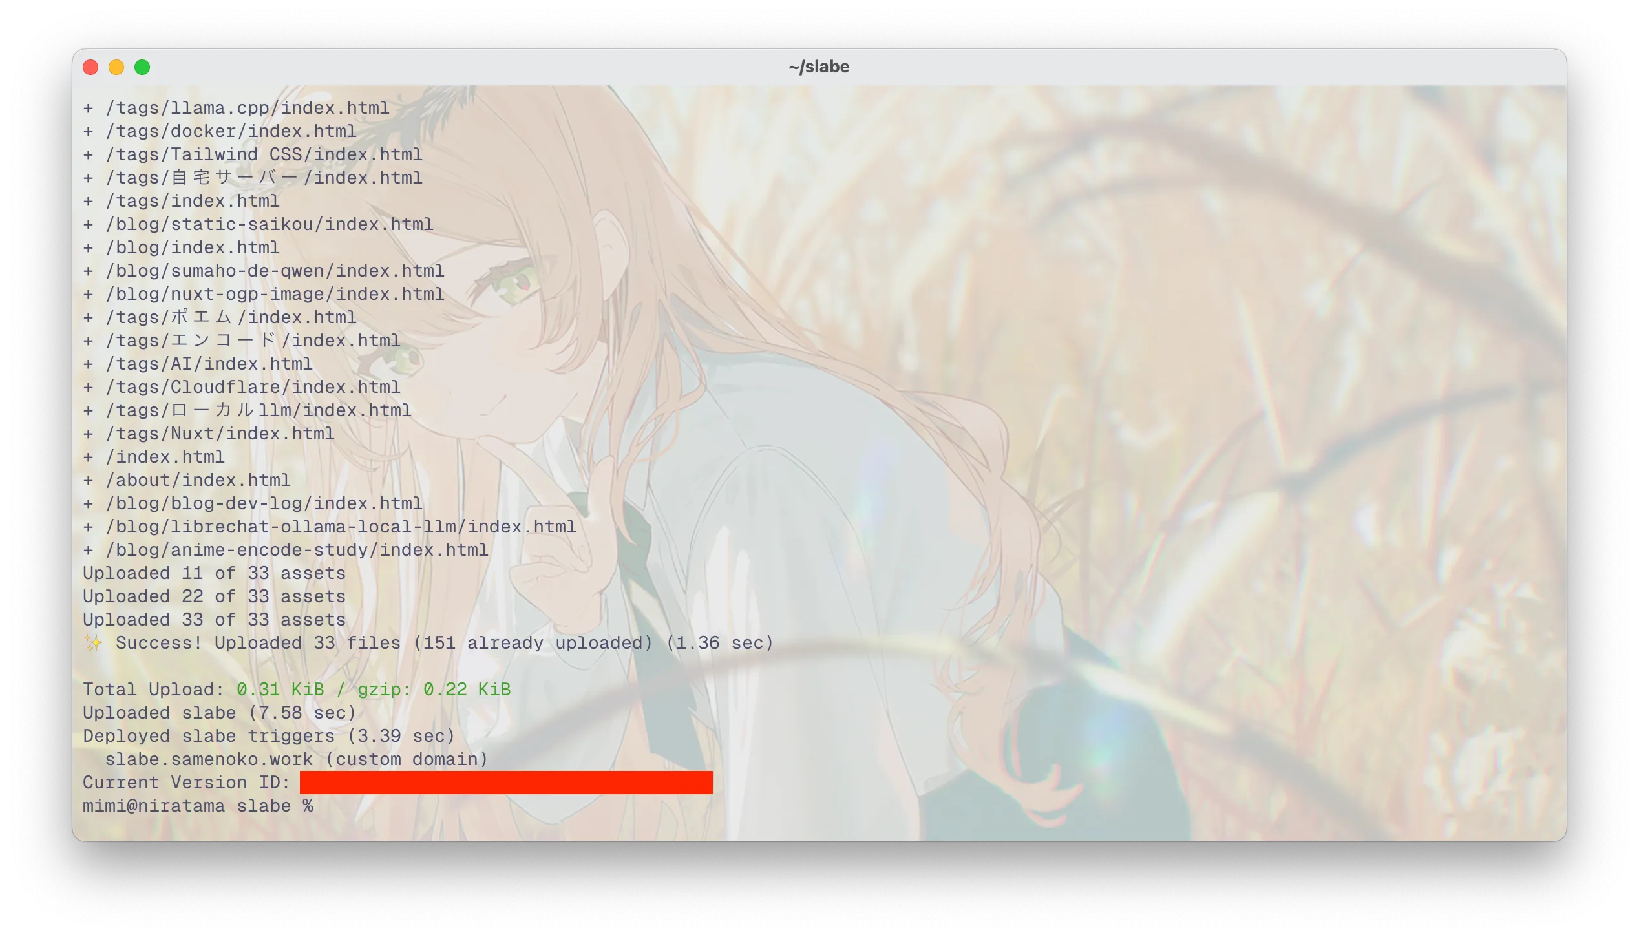Screen dimensions: 1639x937
Task: Click the /blog/anime-encode-study/index.html line
Action: point(286,550)
